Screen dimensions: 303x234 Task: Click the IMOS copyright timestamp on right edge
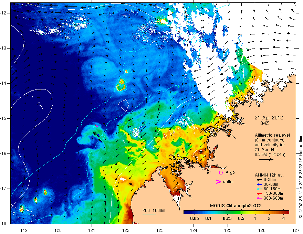click(301, 177)
